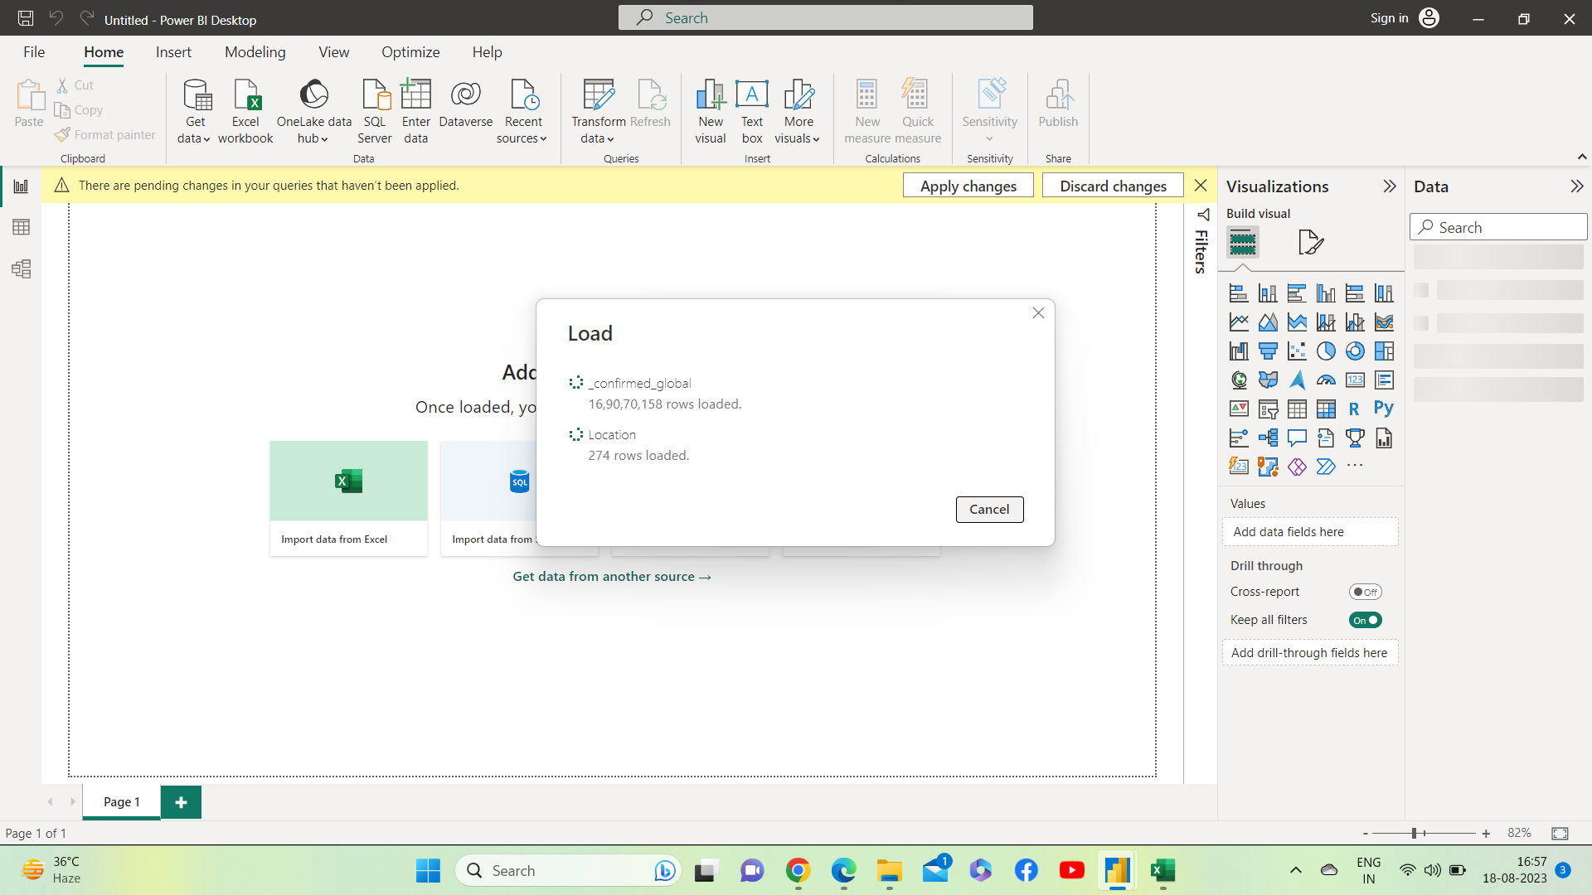Choose the Python visual icon
This screenshot has width=1592, height=895.
(x=1384, y=409)
